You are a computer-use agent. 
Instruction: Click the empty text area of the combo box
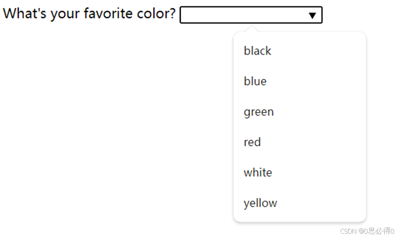click(x=243, y=15)
